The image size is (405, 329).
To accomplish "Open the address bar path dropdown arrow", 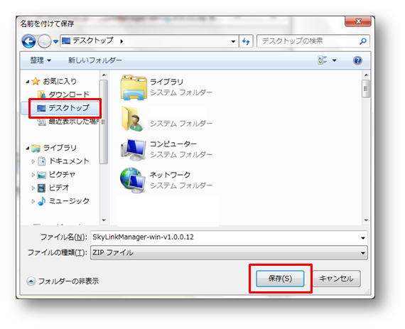I will (x=233, y=41).
